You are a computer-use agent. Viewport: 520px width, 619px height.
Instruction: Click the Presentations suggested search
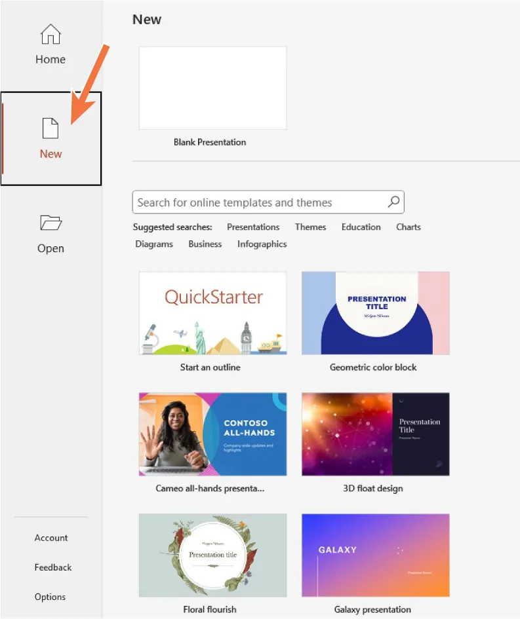[253, 227]
